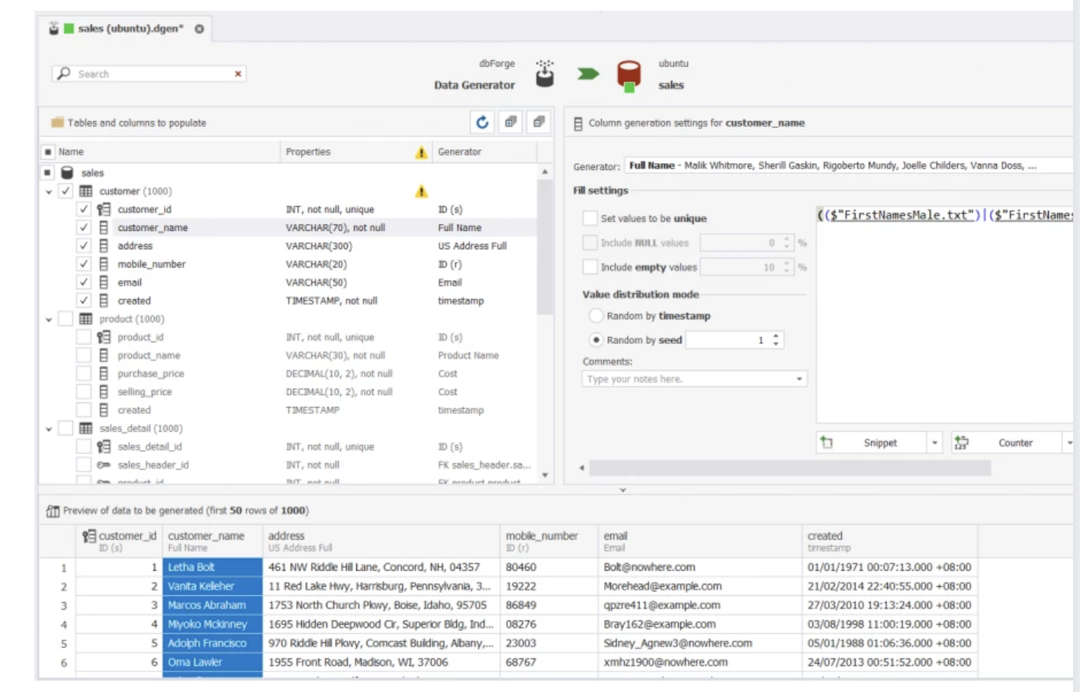Open the Counter dropdown arrow
1080x692 pixels.
(x=1069, y=443)
